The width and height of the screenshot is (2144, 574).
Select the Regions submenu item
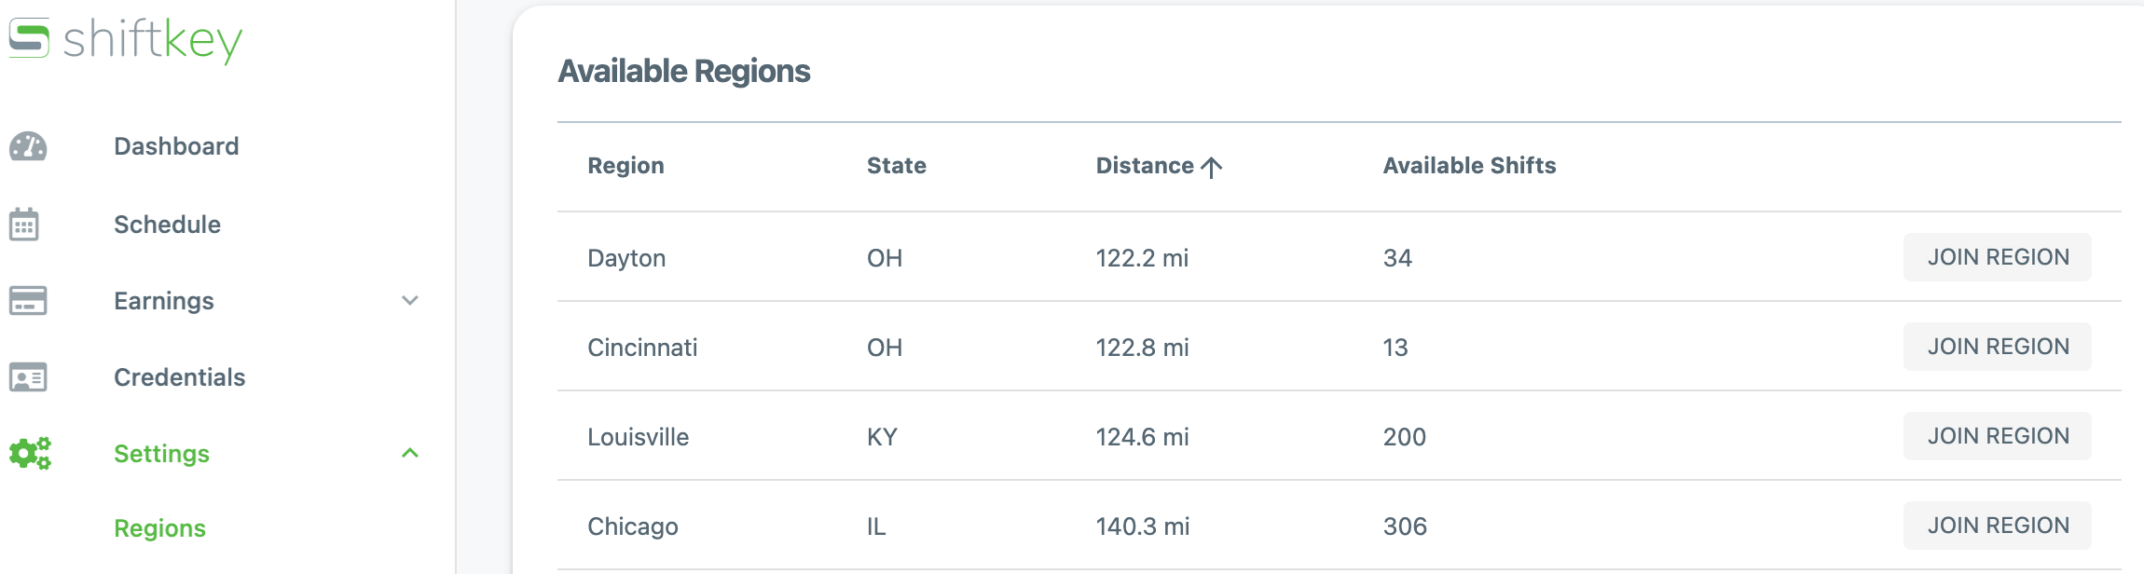159,528
